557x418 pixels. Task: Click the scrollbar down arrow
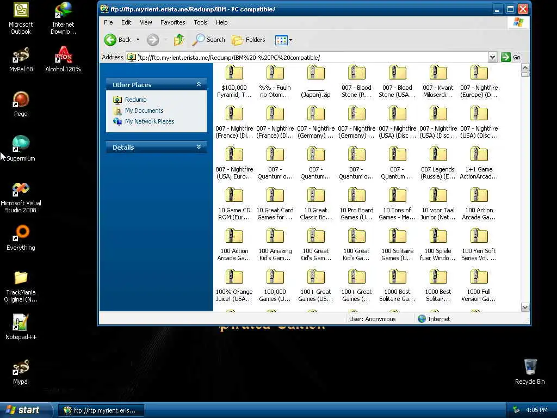(525, 307)
